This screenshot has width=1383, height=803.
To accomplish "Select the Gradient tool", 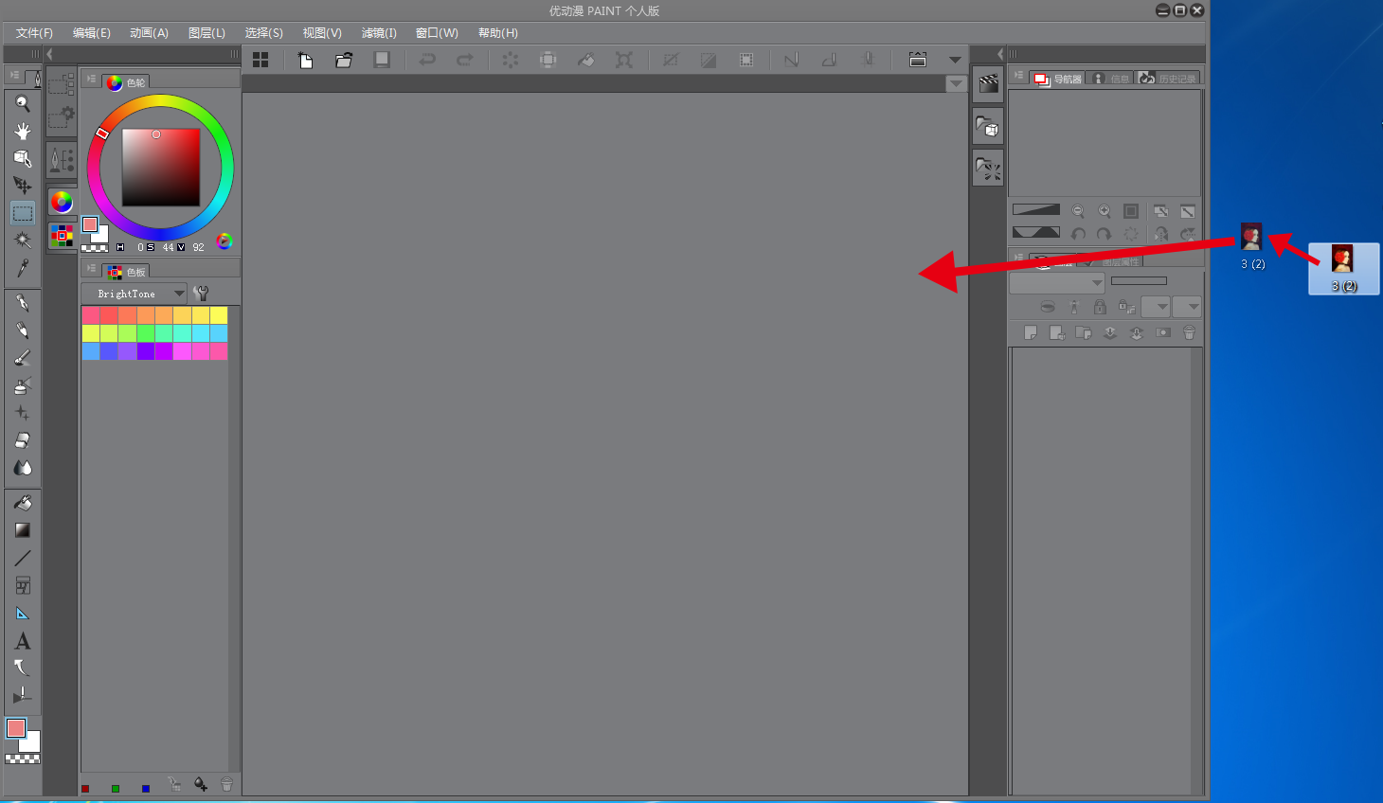I will click(23, 530).
